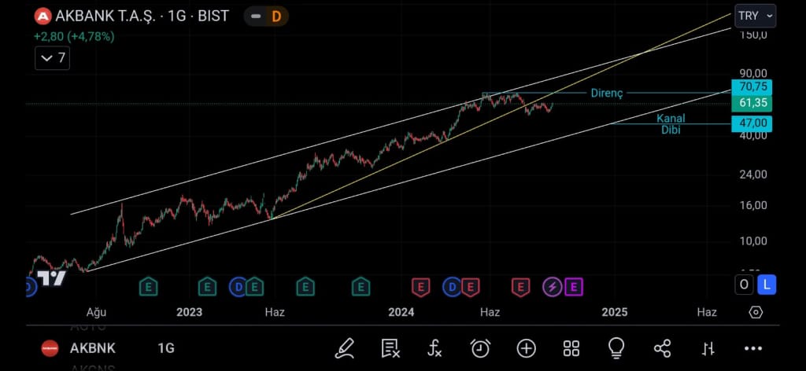806x371 pixels.
Task: Tap the blue D dividend marker beside a green E
Action: [x=238, y=287]
